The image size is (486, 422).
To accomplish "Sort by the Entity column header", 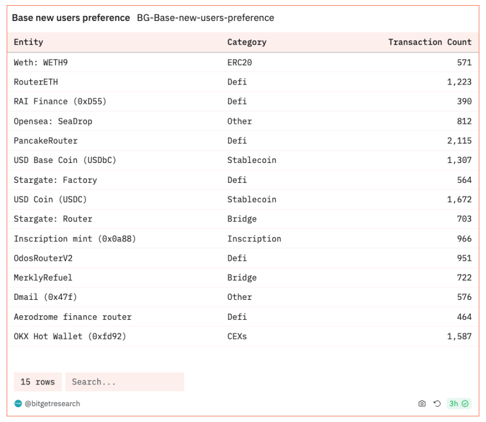I will coord(28,42).
